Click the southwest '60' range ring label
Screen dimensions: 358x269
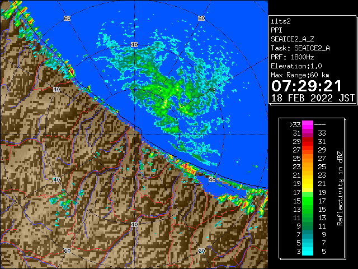67,251
